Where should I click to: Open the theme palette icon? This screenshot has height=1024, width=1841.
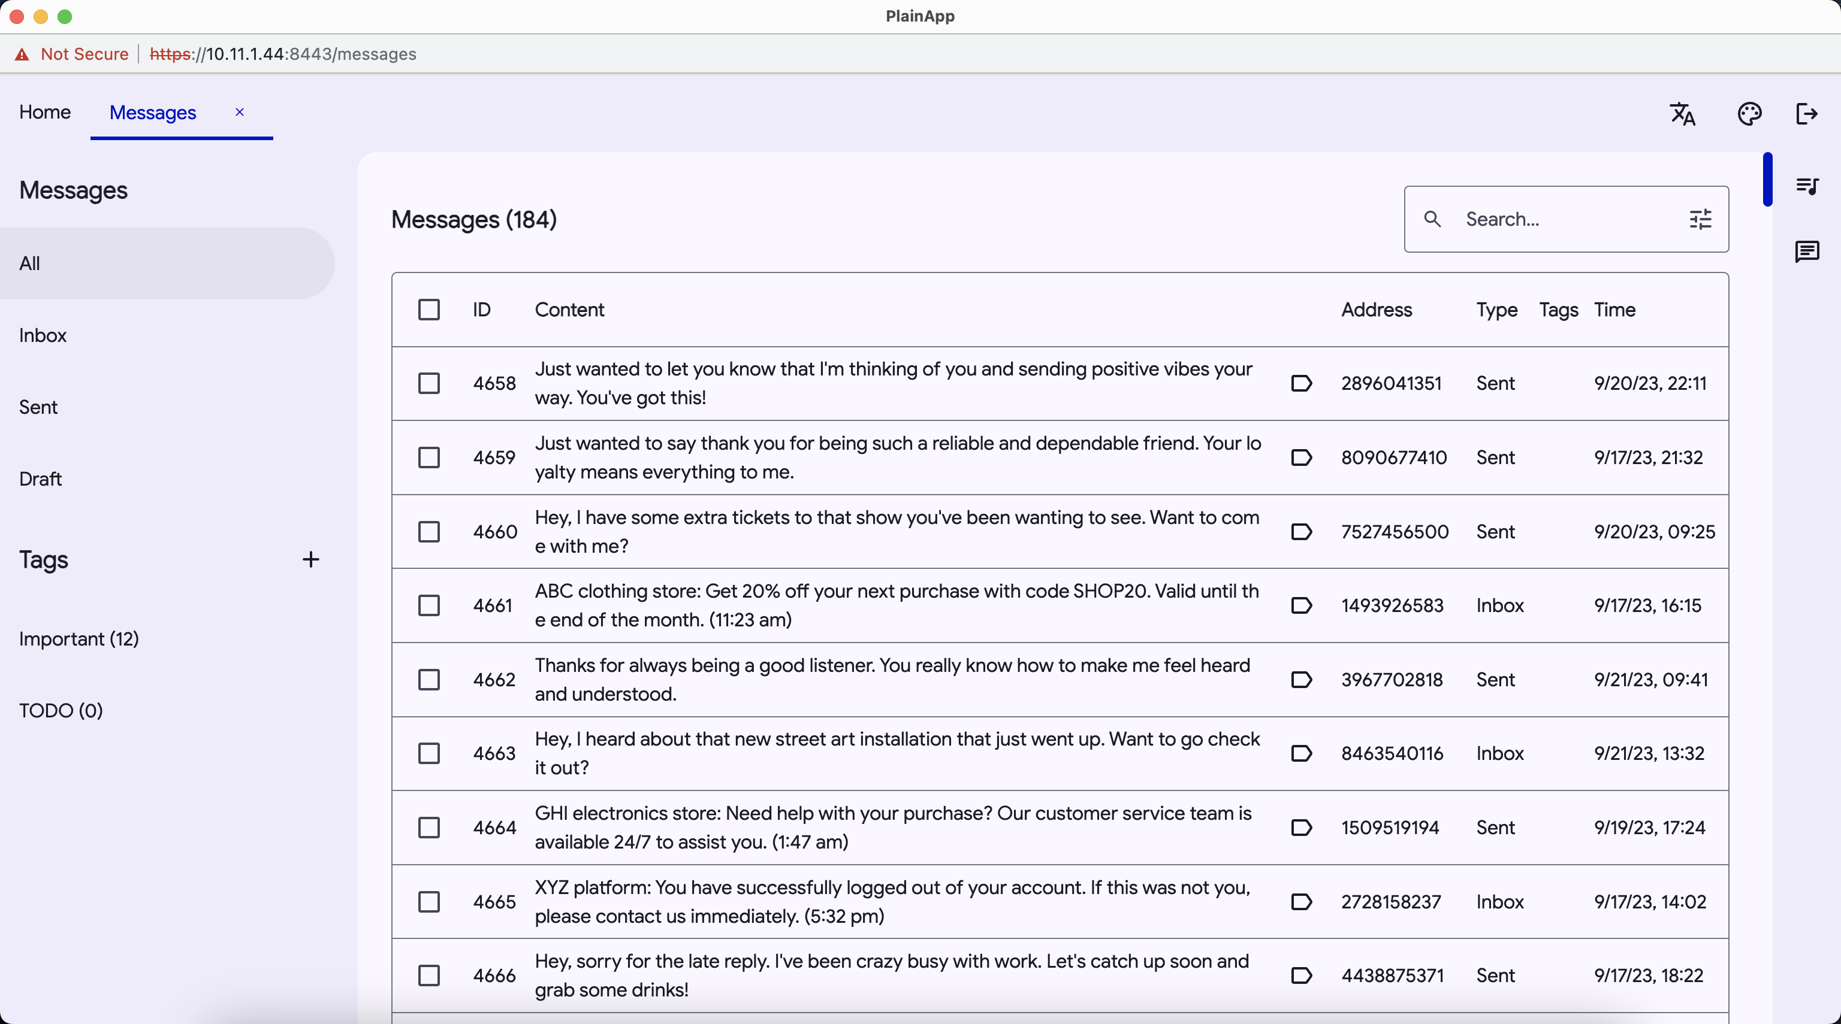[x=1749, y=114]
